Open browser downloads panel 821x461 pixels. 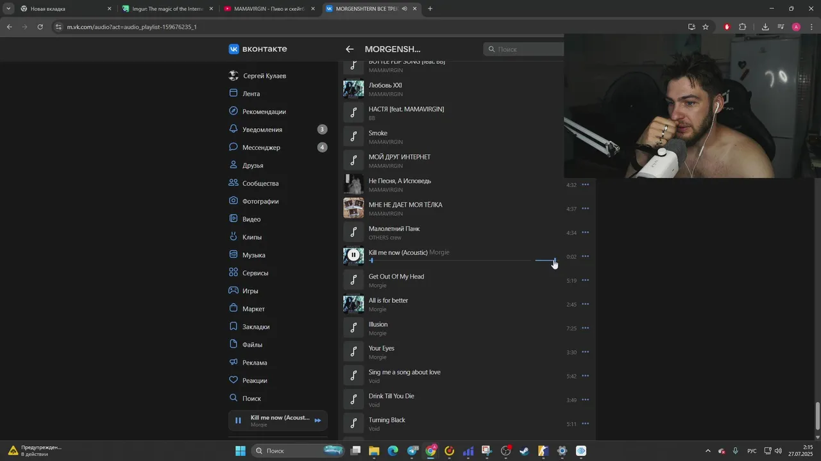[765, 27]
